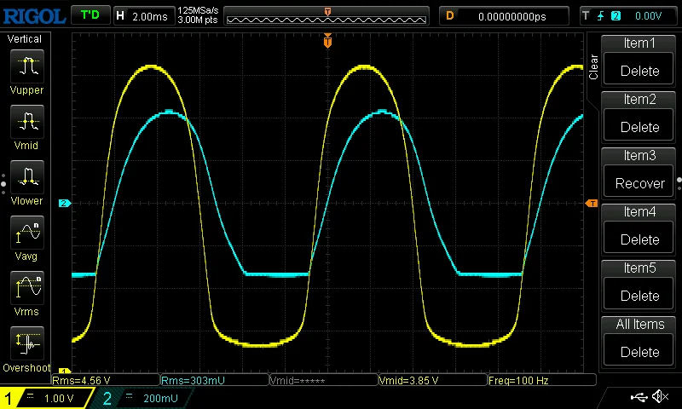Click the muted speaker sound icon
Image resolution: width=682 pixels, height=409 pixels.
tap(660, 397)
